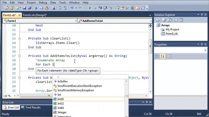The image size is (209, 117).
Task: Open the Add New Item dropdown arrow
Action: [20, 8]
